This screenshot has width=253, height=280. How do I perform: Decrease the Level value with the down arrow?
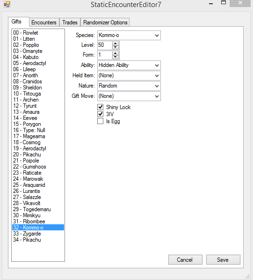pos(116,47)
